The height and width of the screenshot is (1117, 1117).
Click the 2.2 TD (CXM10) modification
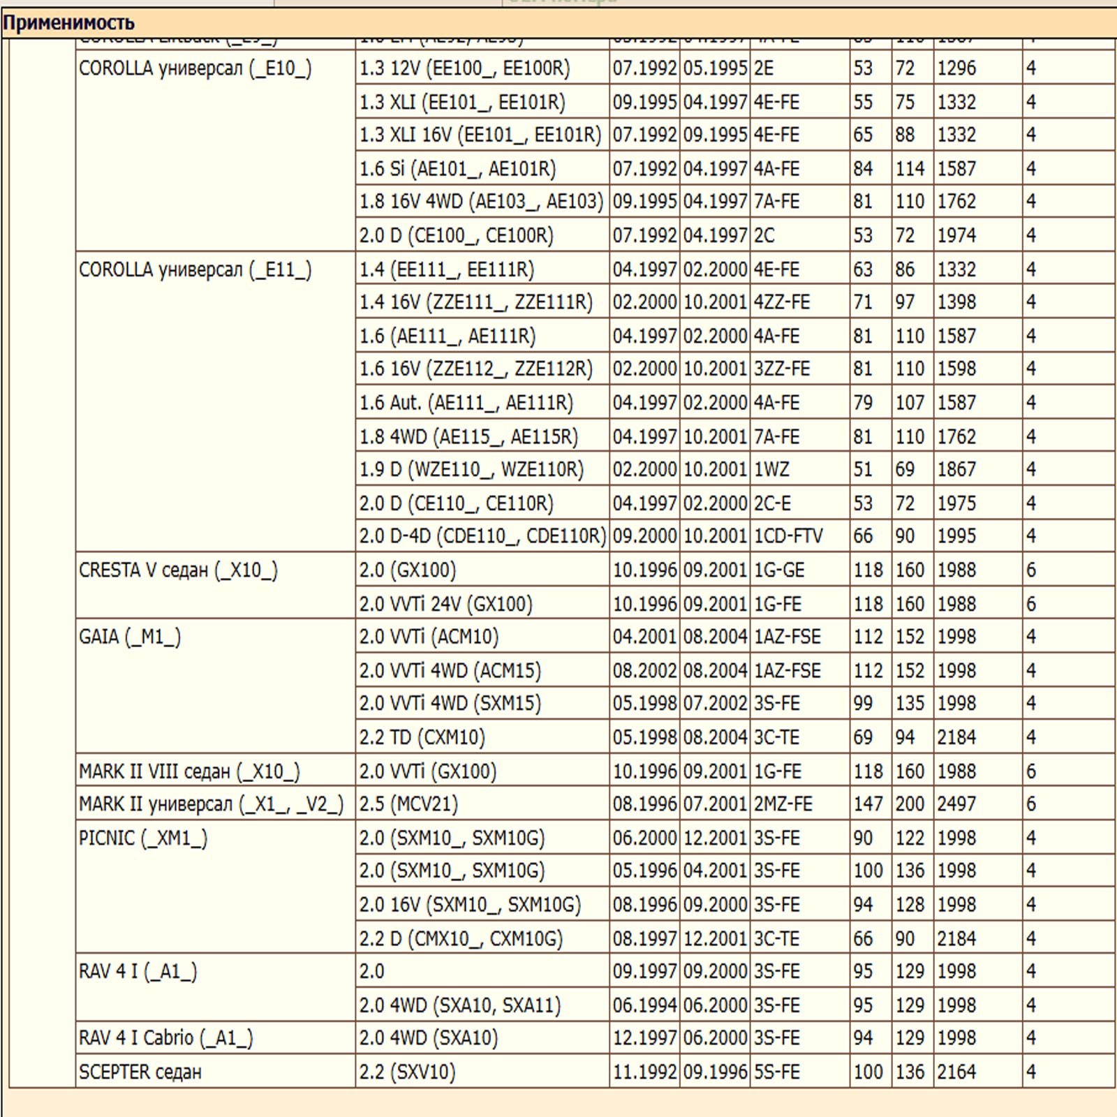point(422,737)
